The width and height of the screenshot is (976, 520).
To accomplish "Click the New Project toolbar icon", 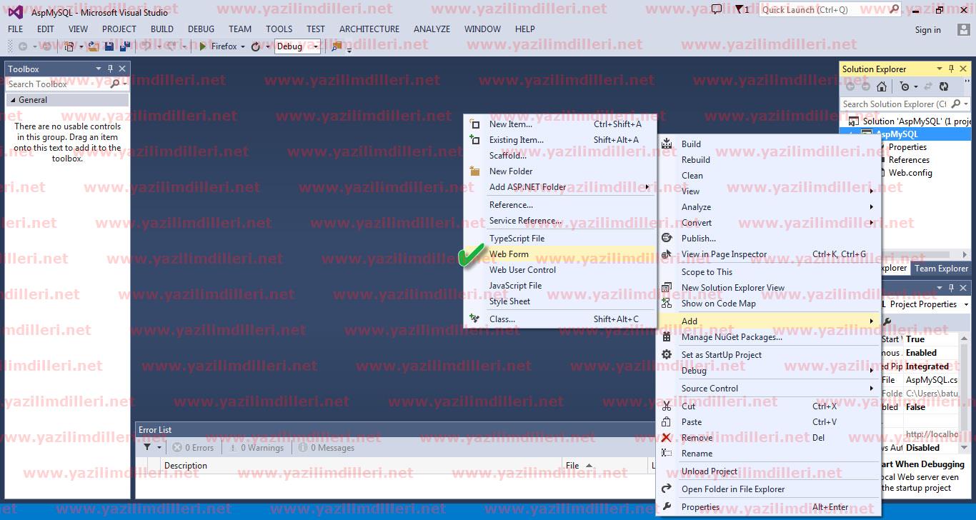I will [x=69, y=46].
